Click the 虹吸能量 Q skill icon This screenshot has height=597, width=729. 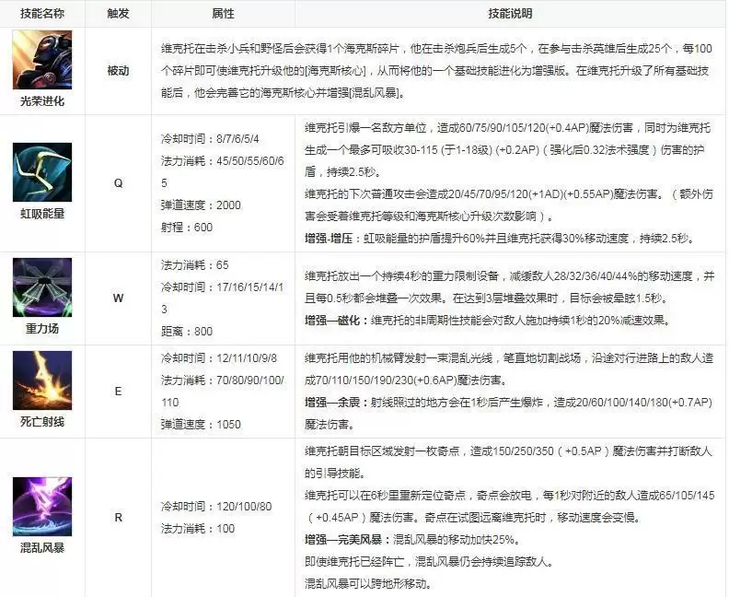pos(42,172)
